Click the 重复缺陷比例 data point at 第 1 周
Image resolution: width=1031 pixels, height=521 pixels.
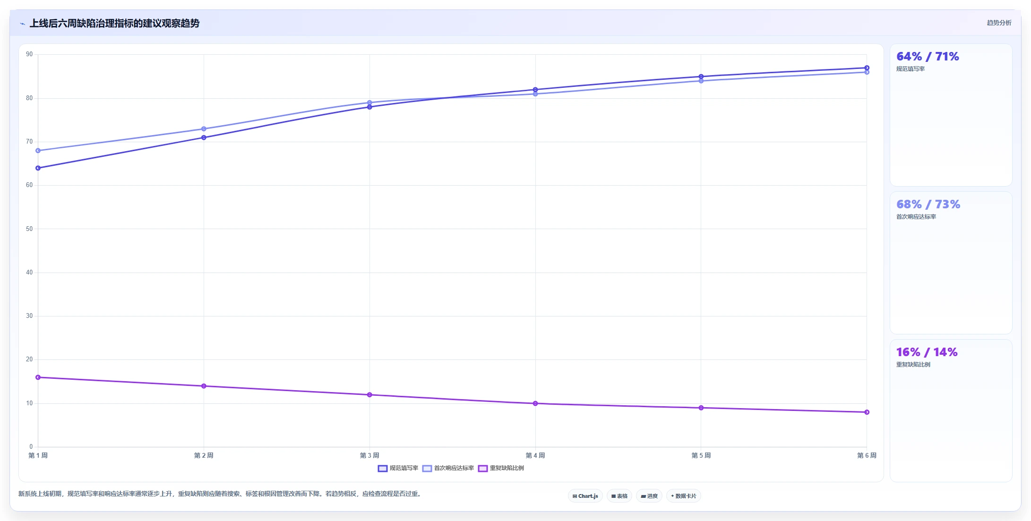[38, 377]
